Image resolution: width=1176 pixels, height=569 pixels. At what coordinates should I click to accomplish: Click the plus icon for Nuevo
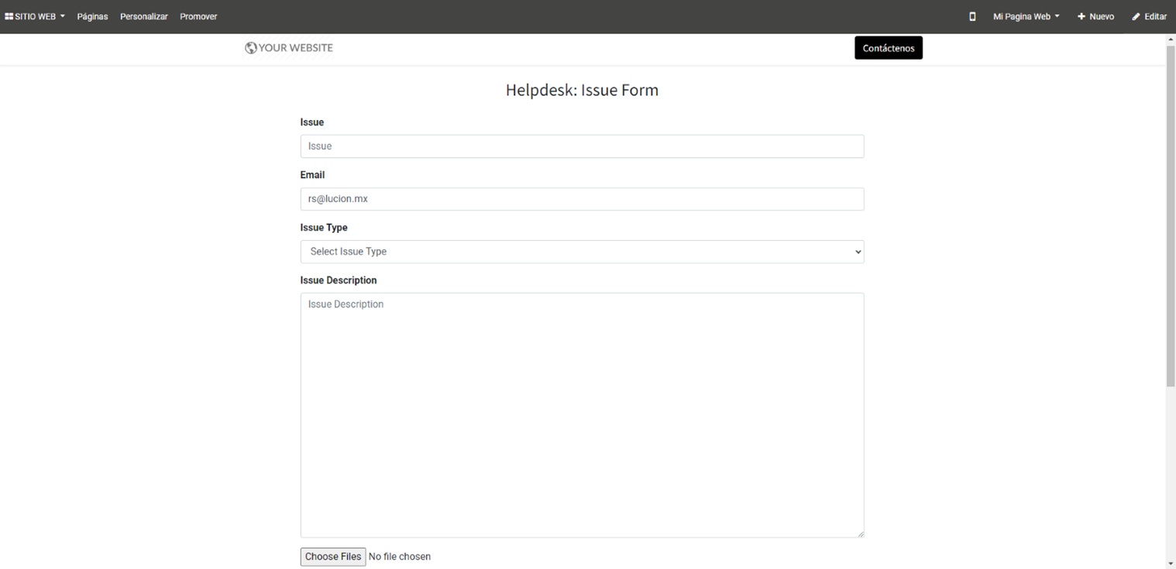click(x=1081, y=16)
